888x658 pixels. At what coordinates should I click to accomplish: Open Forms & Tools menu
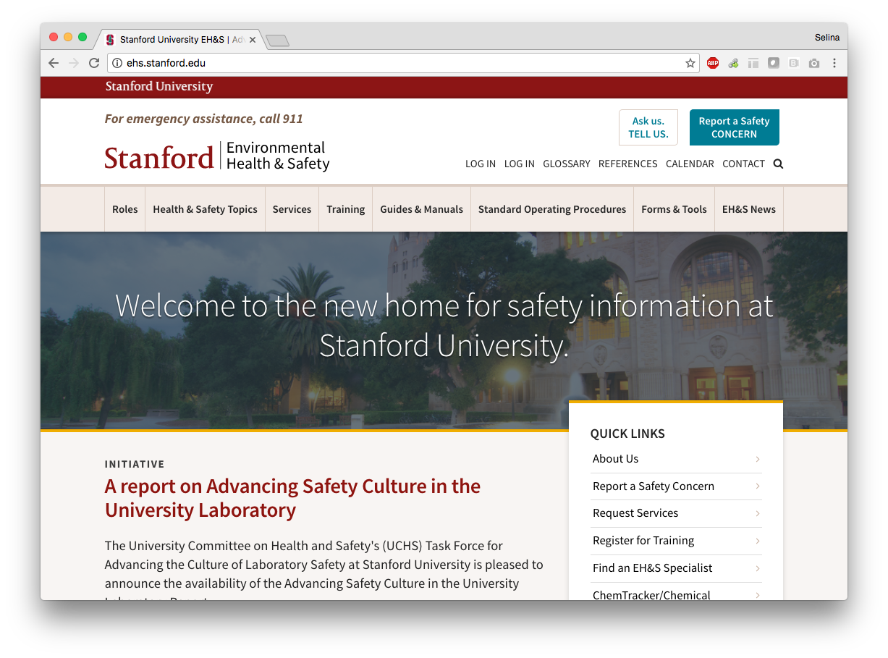(674, 209)
